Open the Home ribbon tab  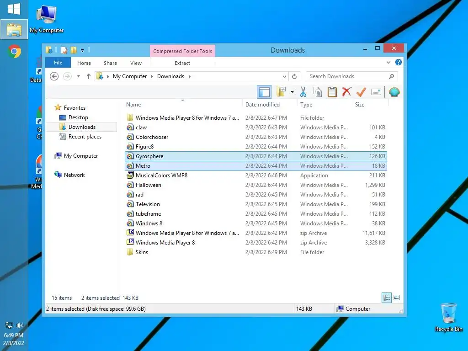(x=84, y=63)
